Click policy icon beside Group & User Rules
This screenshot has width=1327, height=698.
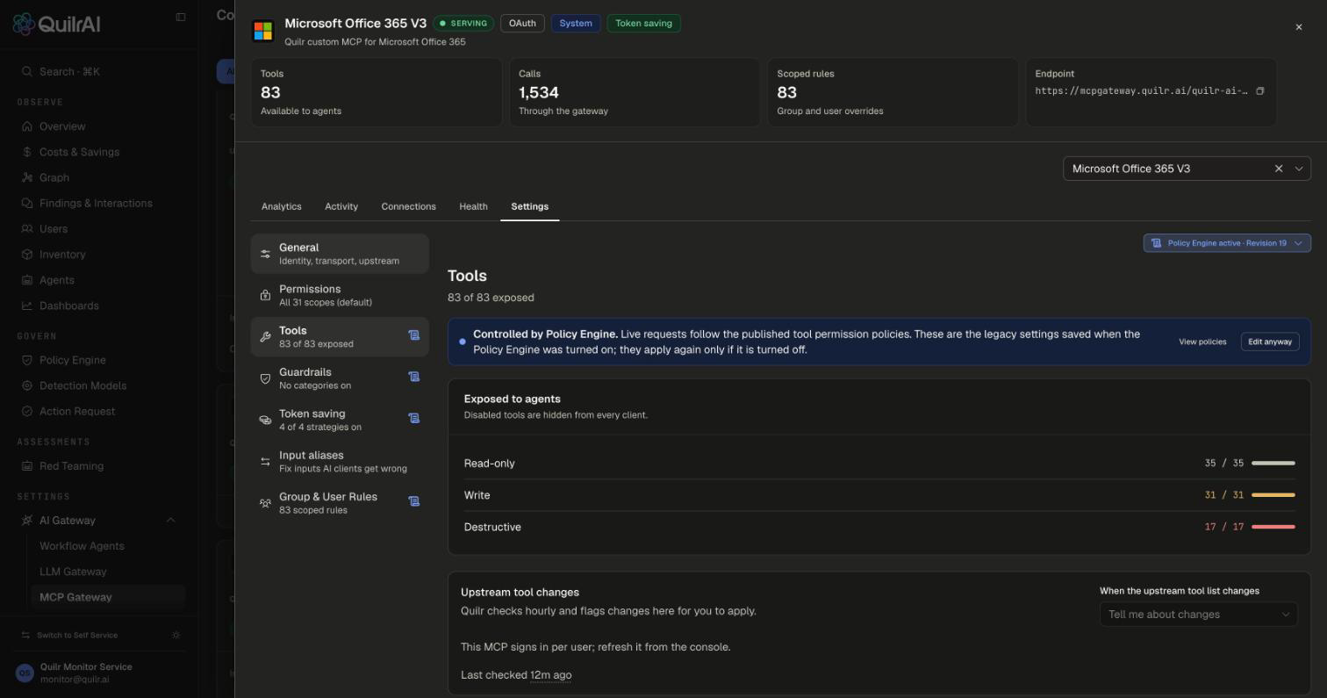tap(413, 501)
